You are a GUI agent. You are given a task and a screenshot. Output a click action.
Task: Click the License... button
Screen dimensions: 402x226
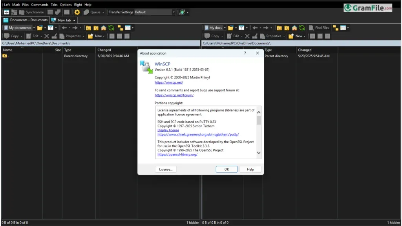click(x=166, y=169)
